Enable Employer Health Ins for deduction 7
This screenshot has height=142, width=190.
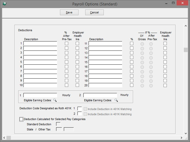point(77,71)
